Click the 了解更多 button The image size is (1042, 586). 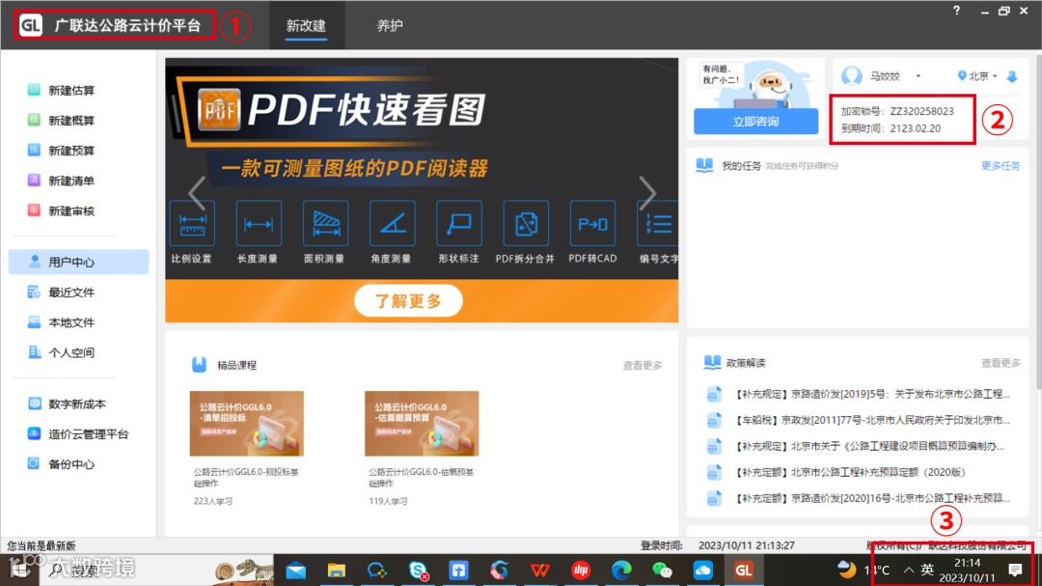click(409, 300)
